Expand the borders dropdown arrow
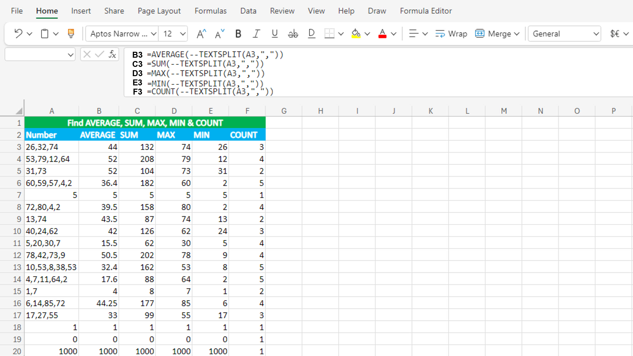The image size is (633, 356). pos(341,34)
